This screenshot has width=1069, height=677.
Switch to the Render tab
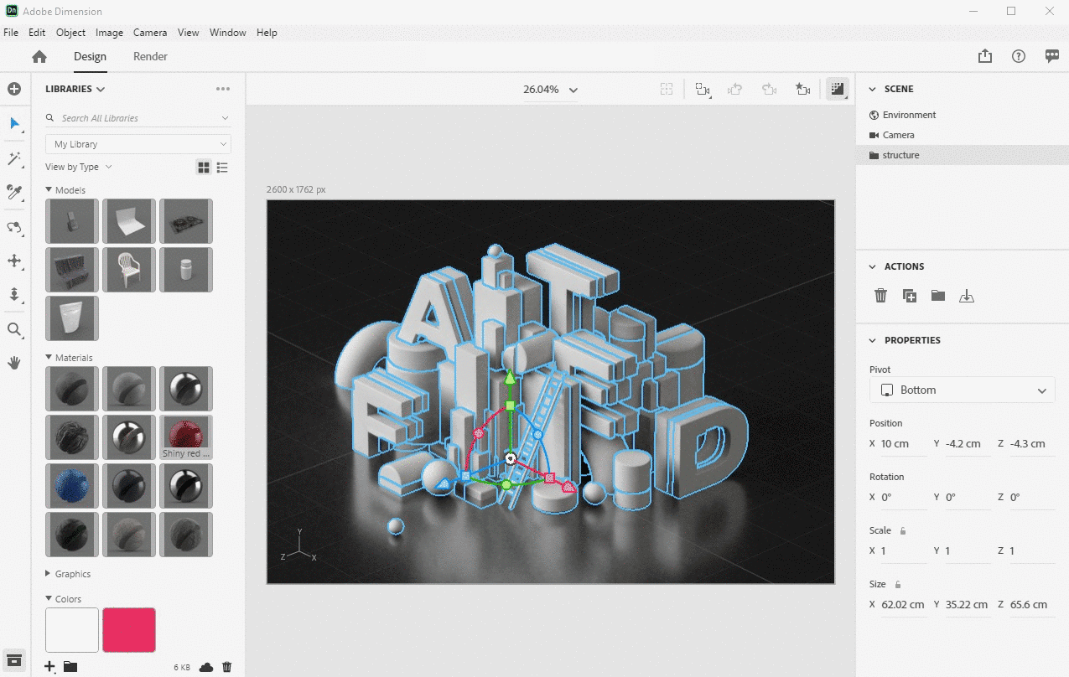150,57
